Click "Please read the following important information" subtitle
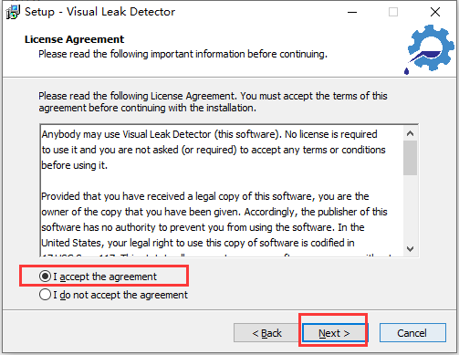This screenshot has width=459, height=355. pos(183,54)
